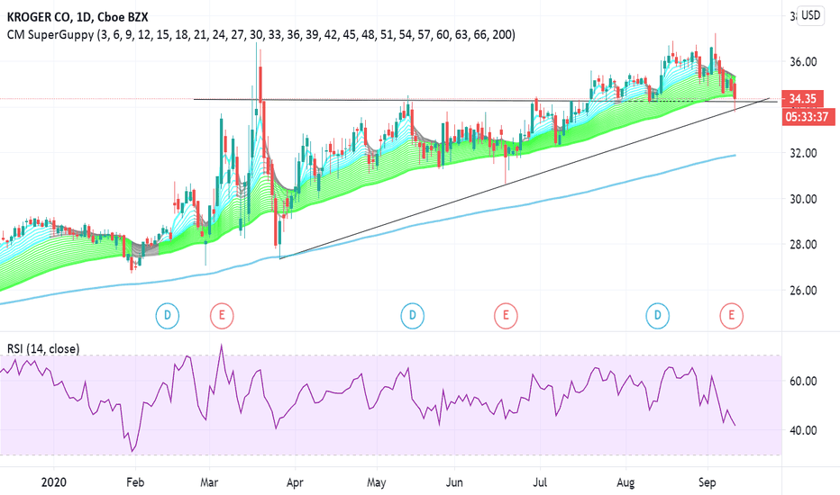Click the 2020 date label on time axis
840x495 pixels.
[x=54, y=482]
